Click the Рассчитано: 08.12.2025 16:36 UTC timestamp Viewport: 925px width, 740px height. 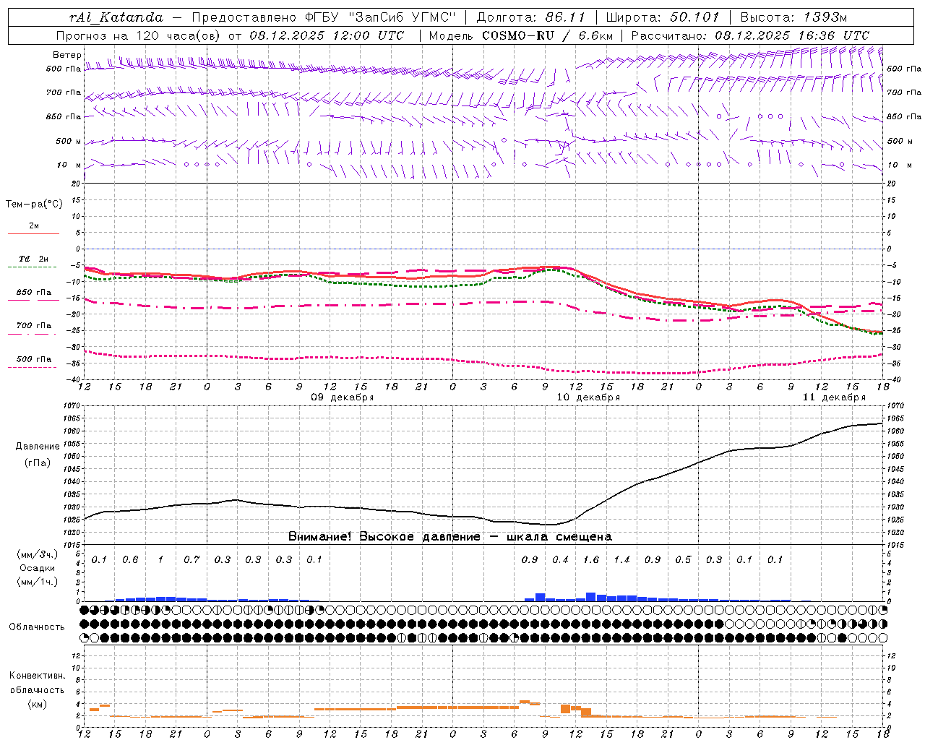[x=750, y=35]
